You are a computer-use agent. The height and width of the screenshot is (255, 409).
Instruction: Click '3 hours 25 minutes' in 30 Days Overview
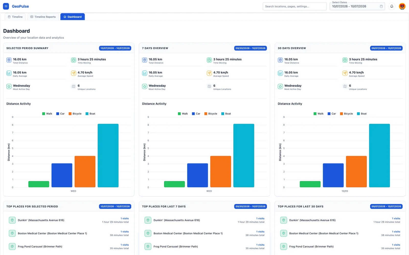(363, 59)
